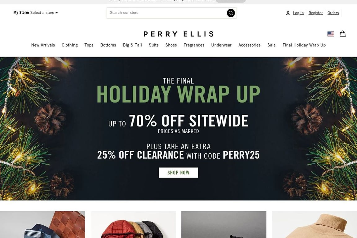Image resolution: width=357 pixels, height=238 pixels.
Task: Open the puffer jackets product thumbnail
Action: click(x=133, y=225)
